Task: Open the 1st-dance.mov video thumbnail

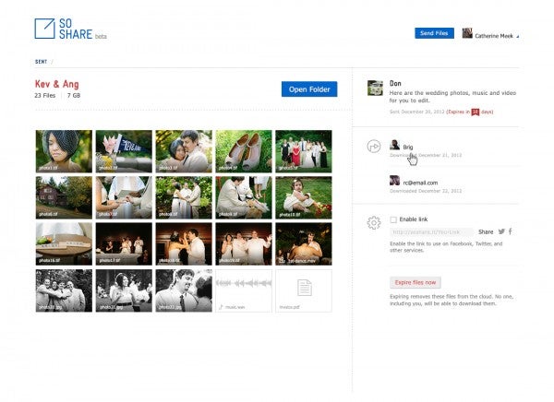Action: (x=304, y=243)
